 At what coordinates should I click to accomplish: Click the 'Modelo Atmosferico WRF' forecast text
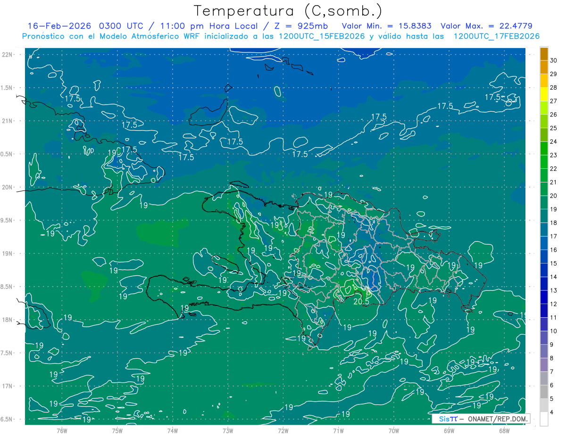(148, 36)
